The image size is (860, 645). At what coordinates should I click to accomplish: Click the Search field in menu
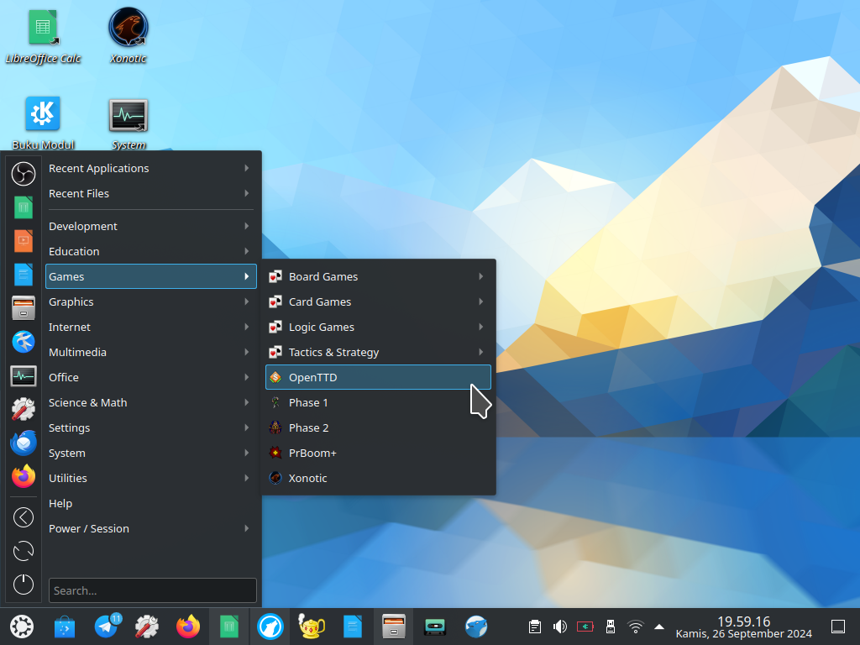click(x=153, y=590)
